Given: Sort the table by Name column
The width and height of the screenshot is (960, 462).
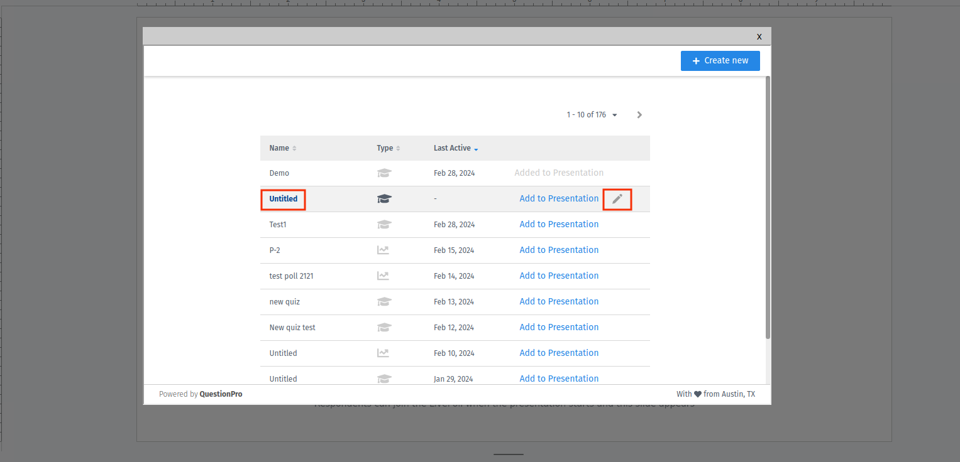Looking at the screenshot, I should [283, 148].
